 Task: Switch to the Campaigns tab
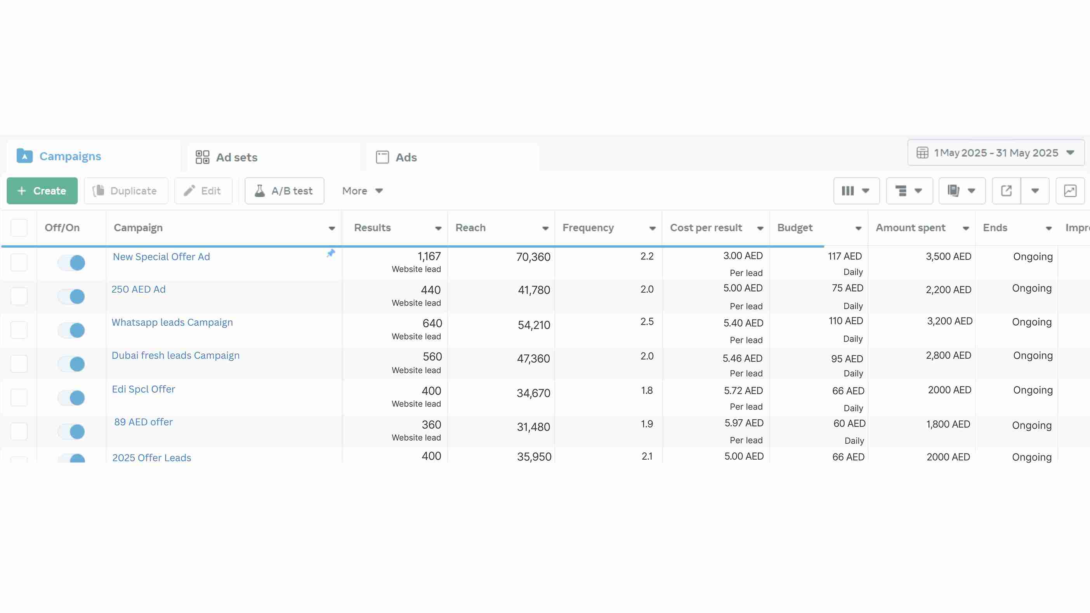(94, 156)
